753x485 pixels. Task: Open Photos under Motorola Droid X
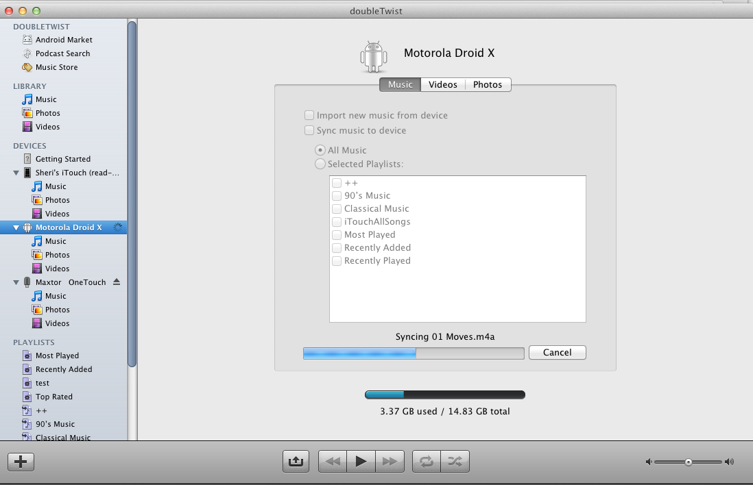(51, 255)
